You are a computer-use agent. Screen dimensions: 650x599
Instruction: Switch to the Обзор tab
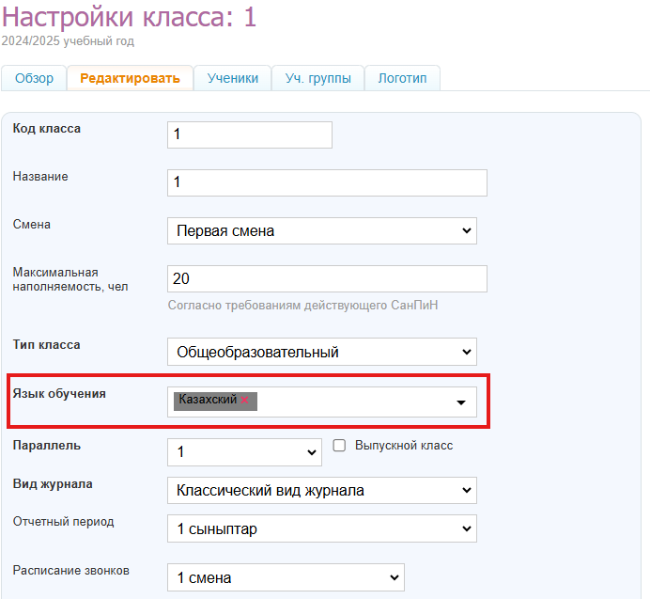tap(34, 79)
